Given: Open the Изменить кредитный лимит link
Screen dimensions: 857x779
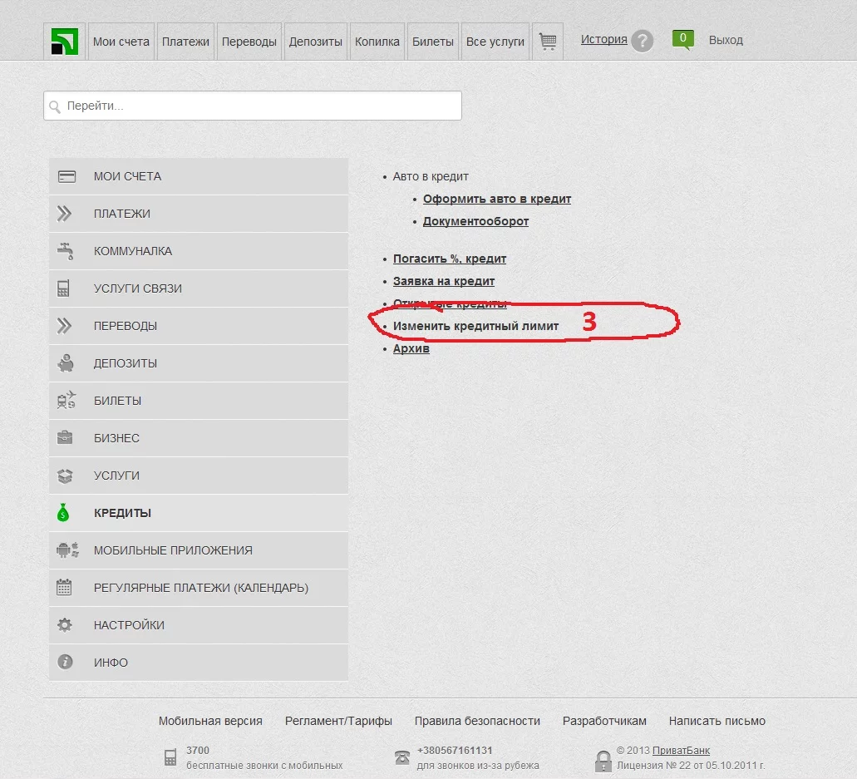Looking at the screenshot, I should click(475, 326).
